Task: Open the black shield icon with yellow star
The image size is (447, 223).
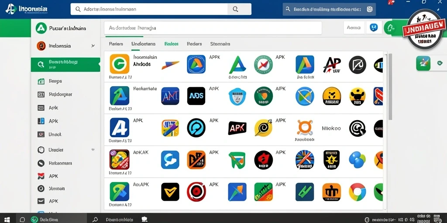Action: 332,160
